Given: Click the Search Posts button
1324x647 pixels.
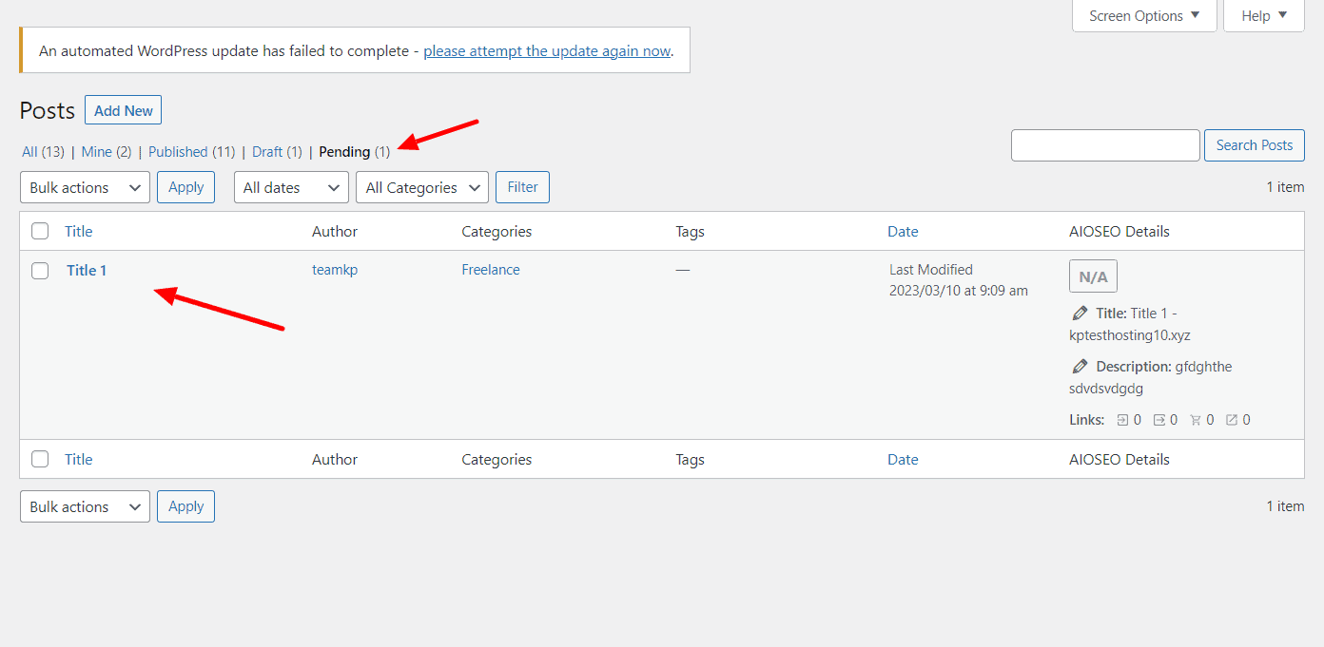Looking at the screenshot, I should tap(1254, 145).
